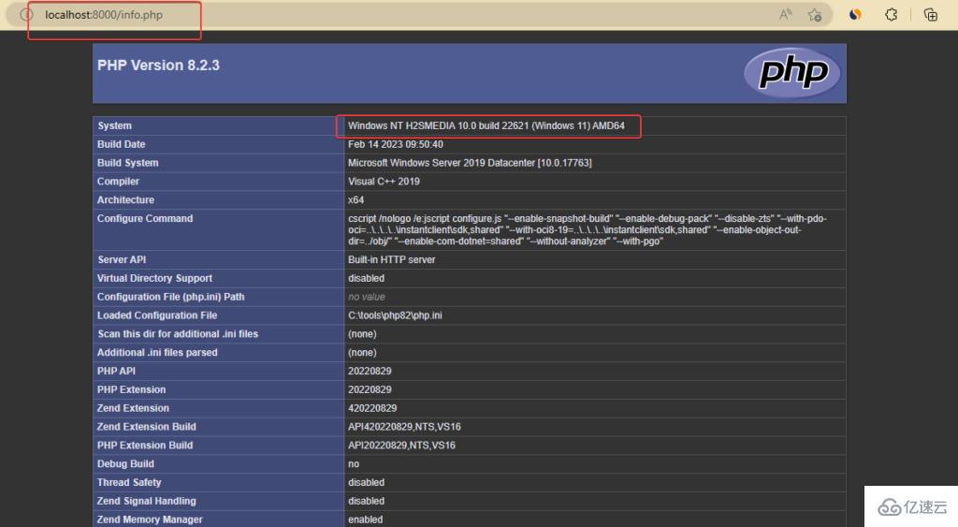This screenshot has width=958, height=527.
Task: Select the Loaded Configuration File label
Action: coord(157,315)
